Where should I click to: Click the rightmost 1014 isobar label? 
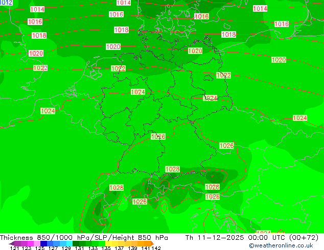click(x=260, y=9)
